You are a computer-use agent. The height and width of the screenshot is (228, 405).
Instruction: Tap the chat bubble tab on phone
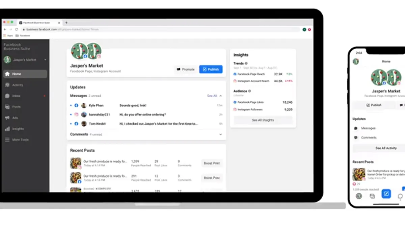pyautogui.click(x=400, y=196)
